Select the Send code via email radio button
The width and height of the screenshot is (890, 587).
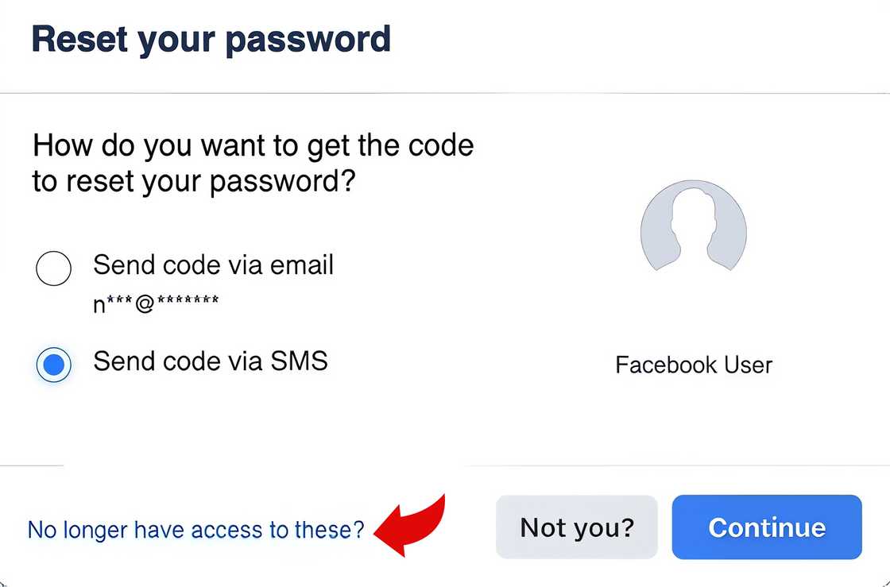click(x=53, y=268)
